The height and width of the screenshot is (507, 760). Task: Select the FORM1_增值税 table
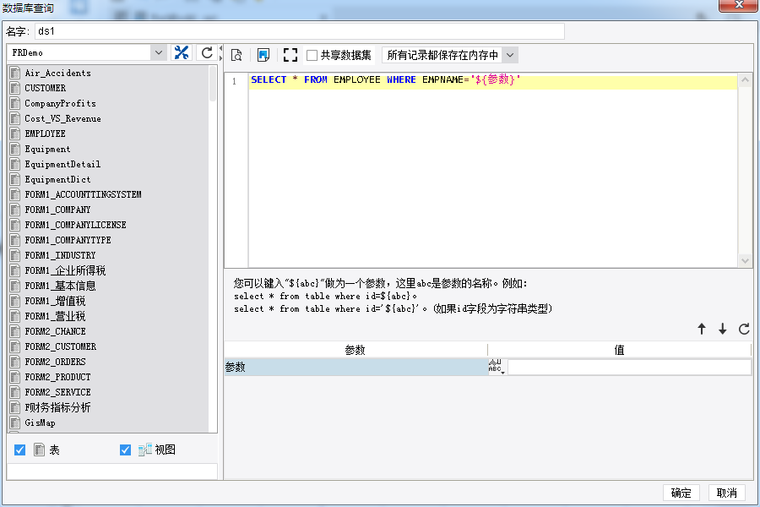click(x=55, y=301)
